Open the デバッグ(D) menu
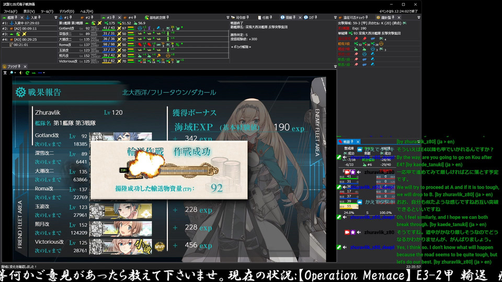The image size is (502, 282). [x=66, y=11]
